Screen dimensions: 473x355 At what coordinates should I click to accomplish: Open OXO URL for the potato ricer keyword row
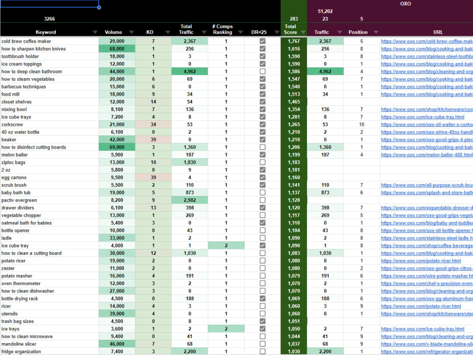pyautogui.click(x=421, y=260)
